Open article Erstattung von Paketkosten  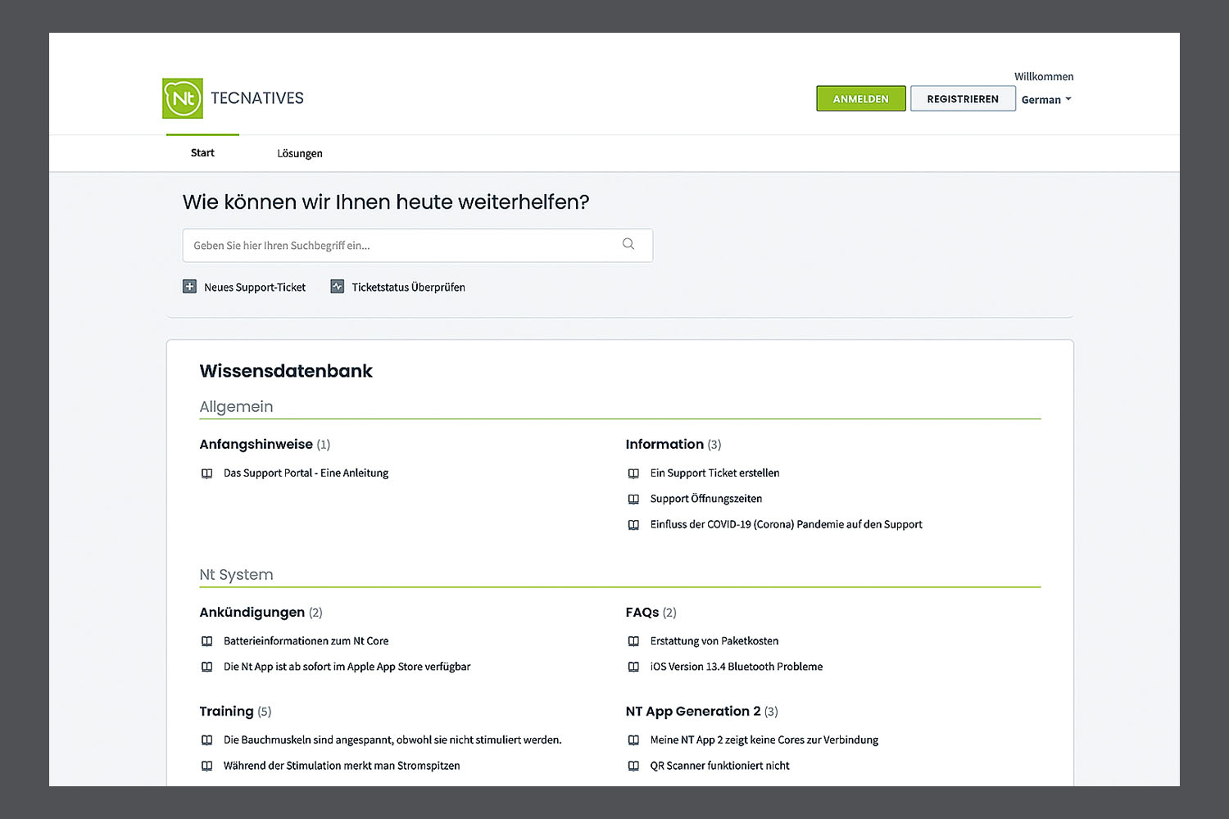pos(714,641)
